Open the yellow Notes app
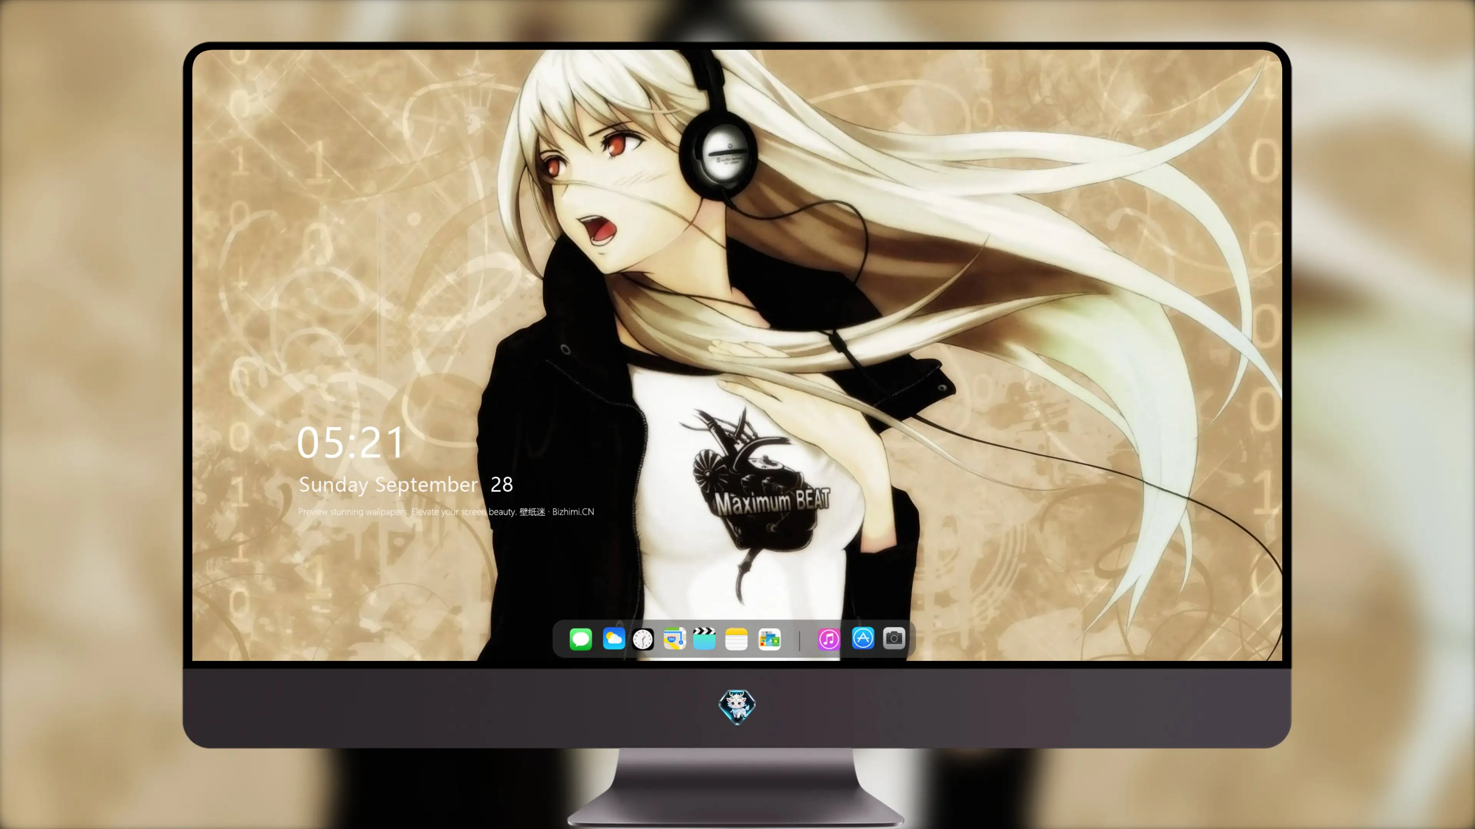Image resolution: width=1475 pixels, height=829 pixels. [736, 639]
